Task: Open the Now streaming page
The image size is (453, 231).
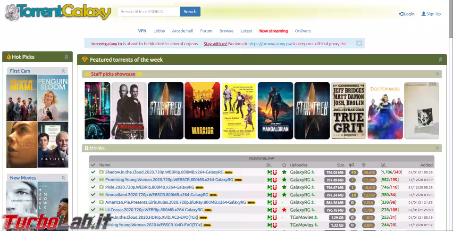Action: [274, 31]
